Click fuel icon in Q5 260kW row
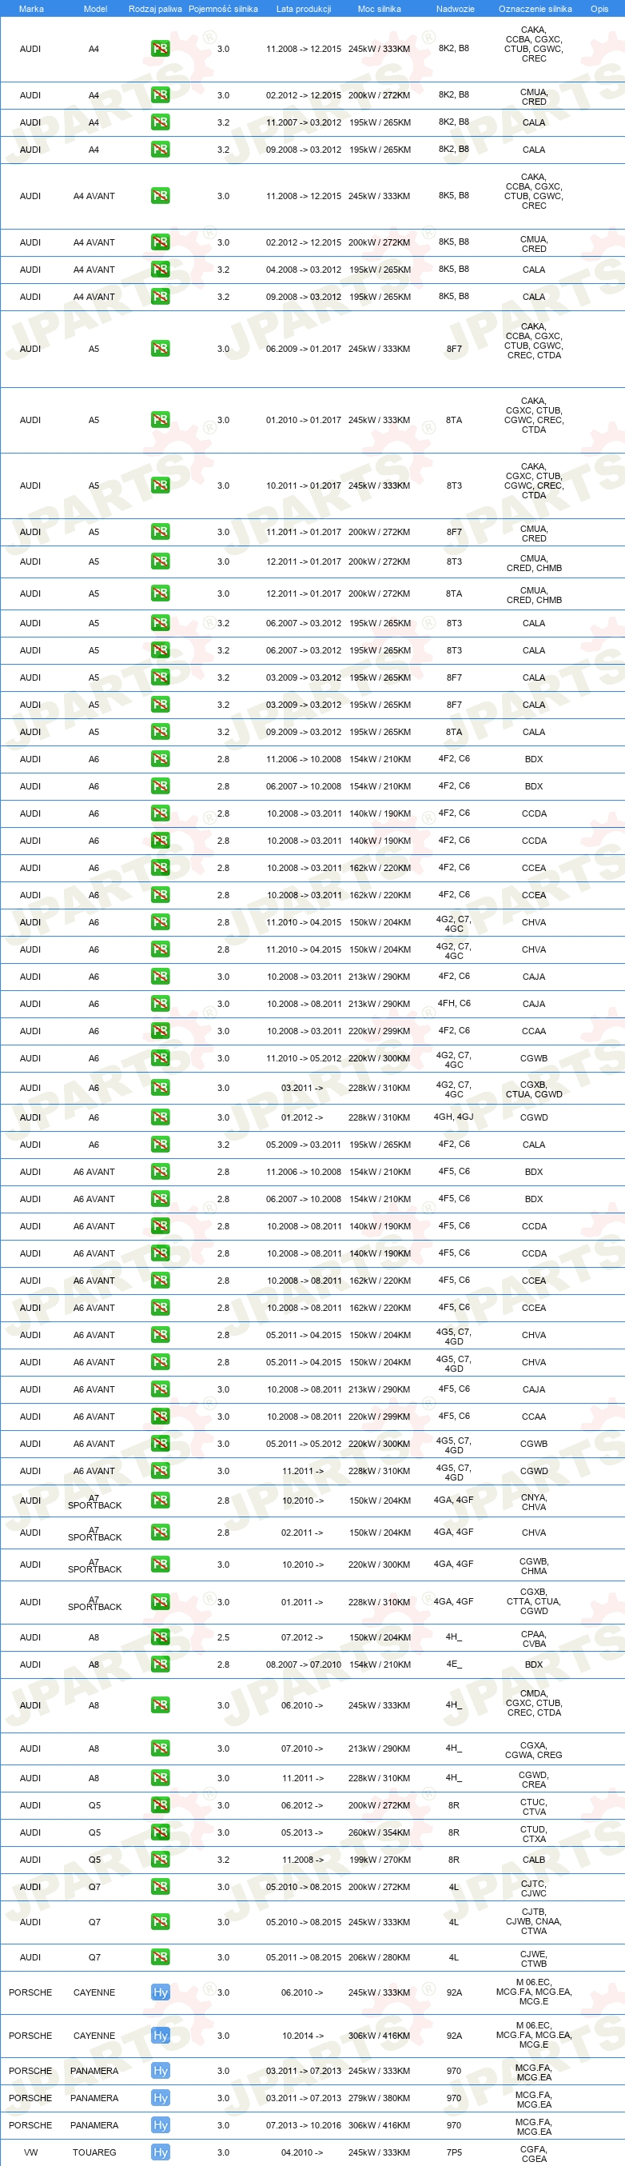The image size is (625, 2166). click(x=161, y=1832)
